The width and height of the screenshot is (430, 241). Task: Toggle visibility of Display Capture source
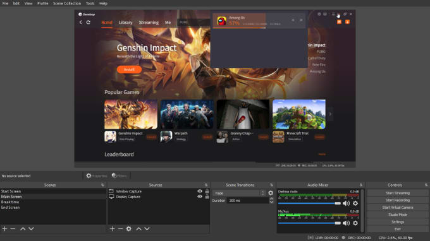(200, 197)
